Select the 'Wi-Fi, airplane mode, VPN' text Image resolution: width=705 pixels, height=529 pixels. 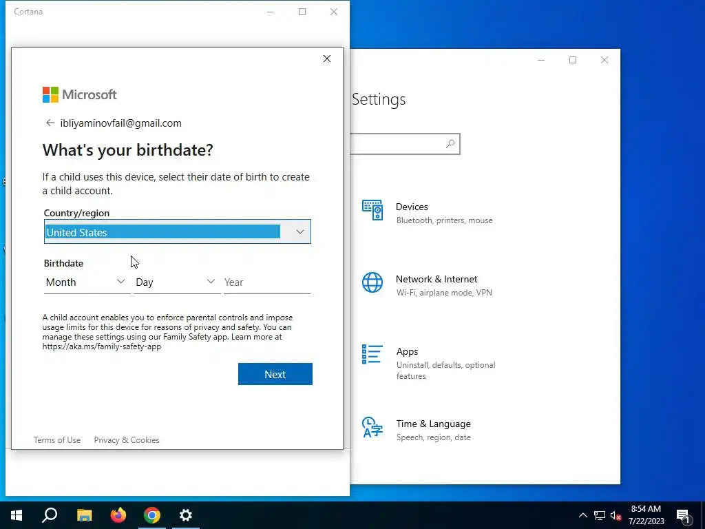pyautogui.click(x=444, y=293)
